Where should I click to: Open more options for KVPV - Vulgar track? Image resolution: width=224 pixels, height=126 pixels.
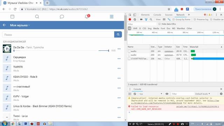(119, 98)
